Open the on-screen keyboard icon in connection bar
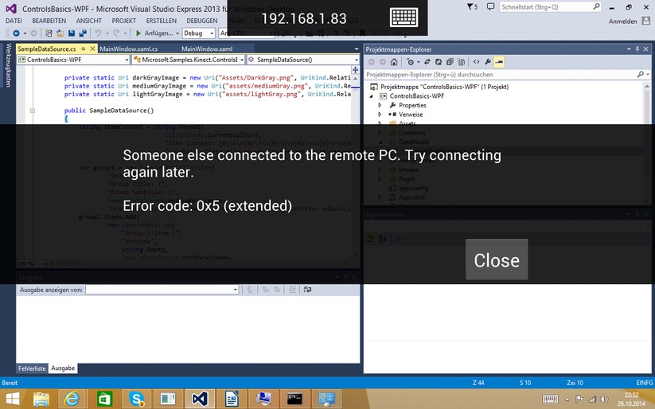This screenshot has height=409, width=655. point(404,18)
